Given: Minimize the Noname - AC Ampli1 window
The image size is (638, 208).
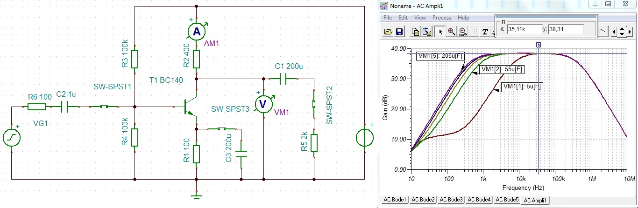Looking at the screenshot, I should point(595,4).
